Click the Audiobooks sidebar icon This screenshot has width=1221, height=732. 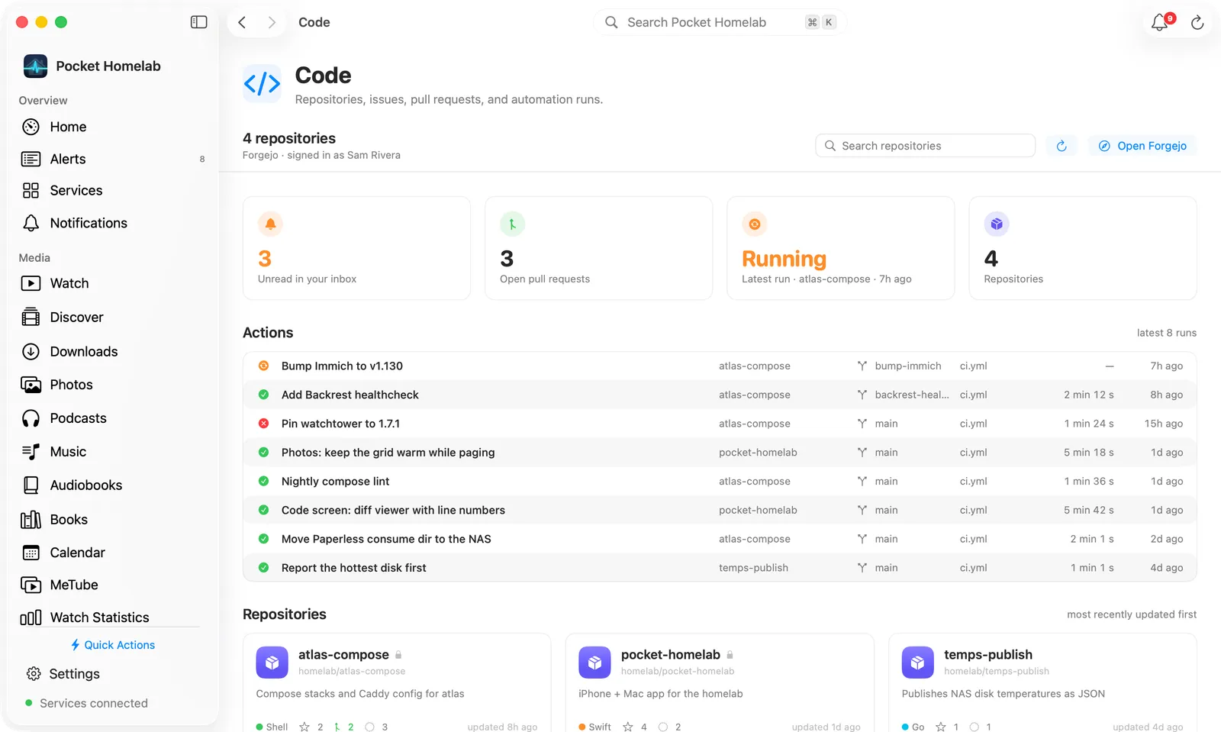tap(31, 485)
